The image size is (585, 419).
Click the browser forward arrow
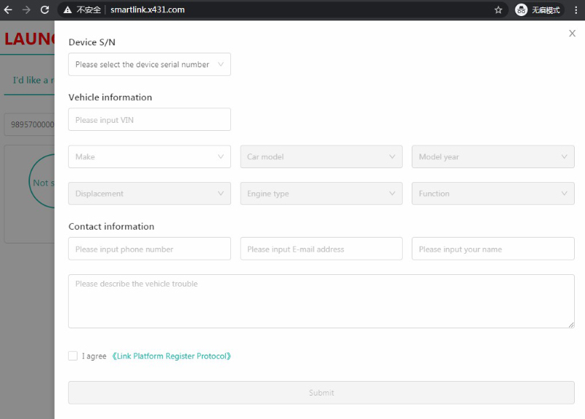pos(26,10)
